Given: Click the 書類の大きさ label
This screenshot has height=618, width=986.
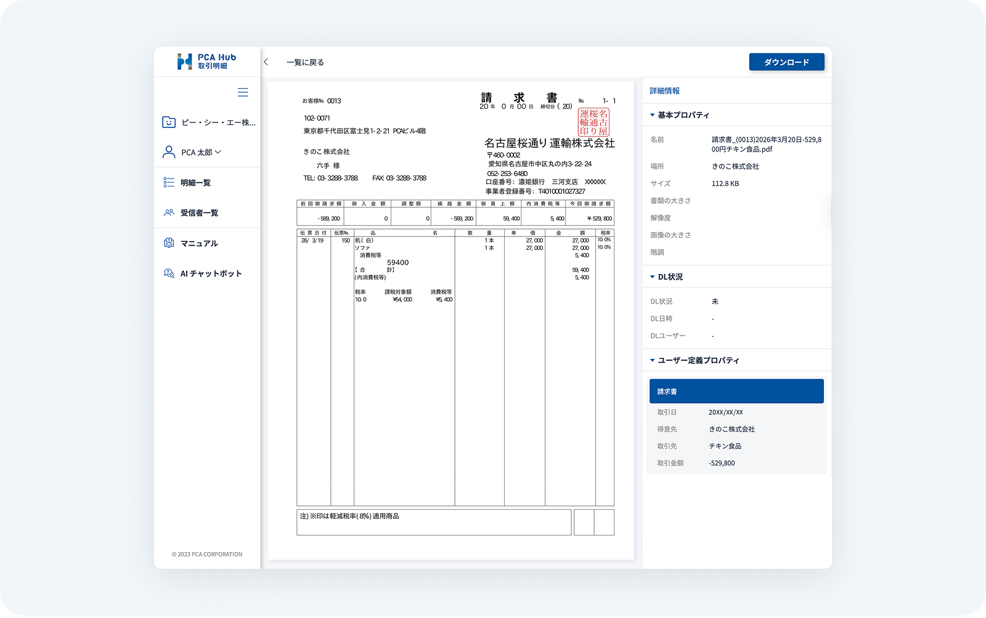Looking at the screenshot, I should 670,201.
